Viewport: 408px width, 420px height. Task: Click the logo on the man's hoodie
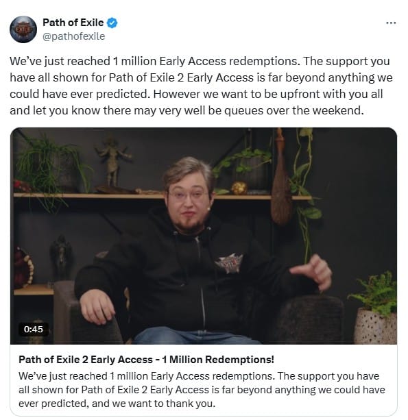pyautogui.click(x=228, y=263)
